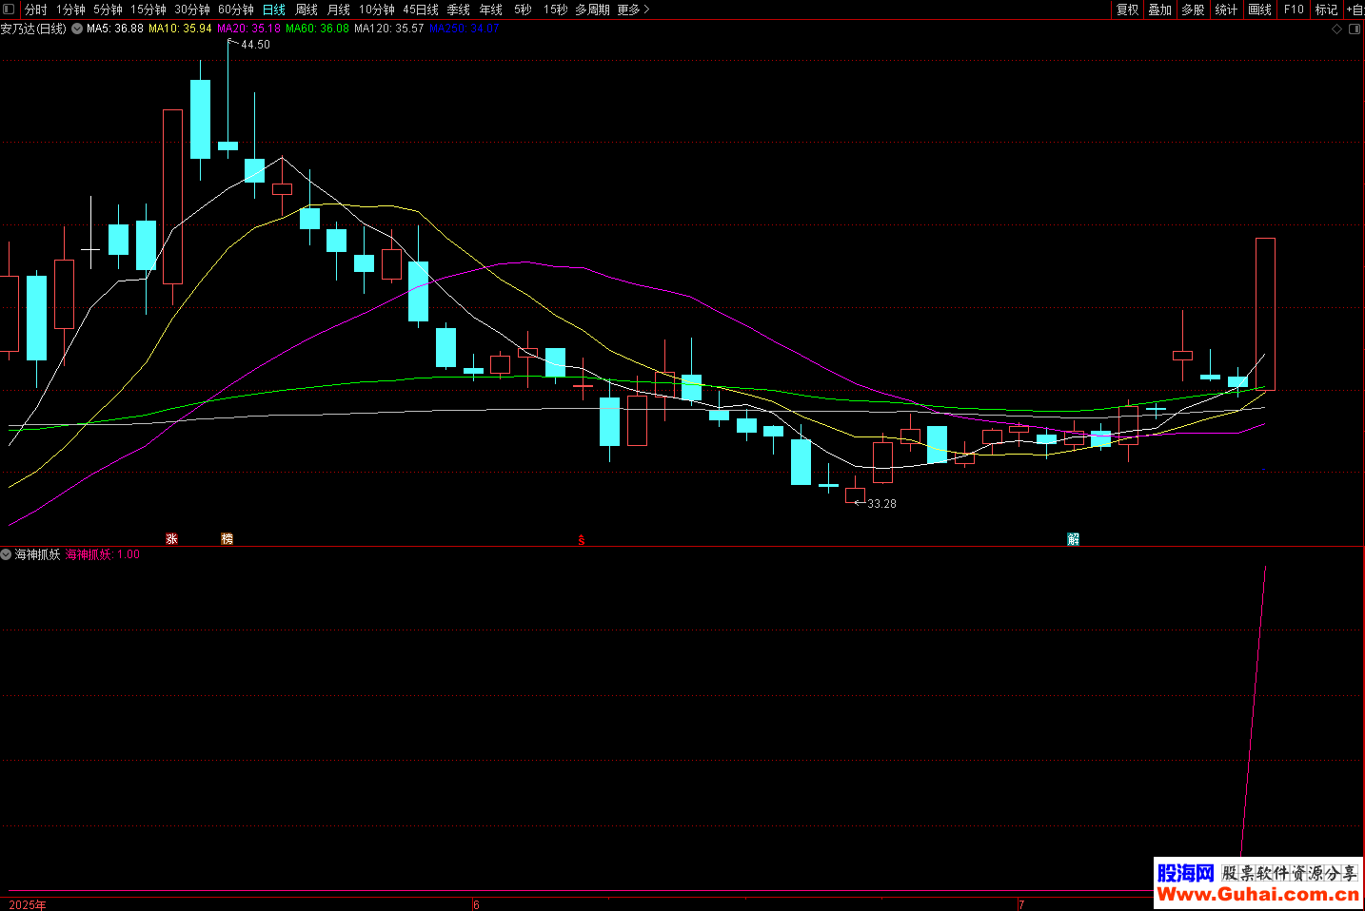Click the 叠加 overlay button
Image resolution: width=1365 pixels, height=911 pixels.
[x=1160, y=10]
